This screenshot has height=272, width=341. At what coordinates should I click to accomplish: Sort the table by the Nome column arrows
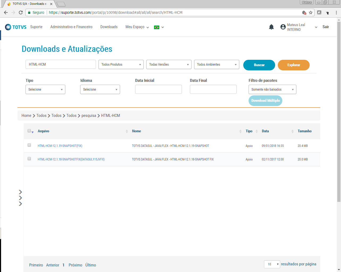240,131
